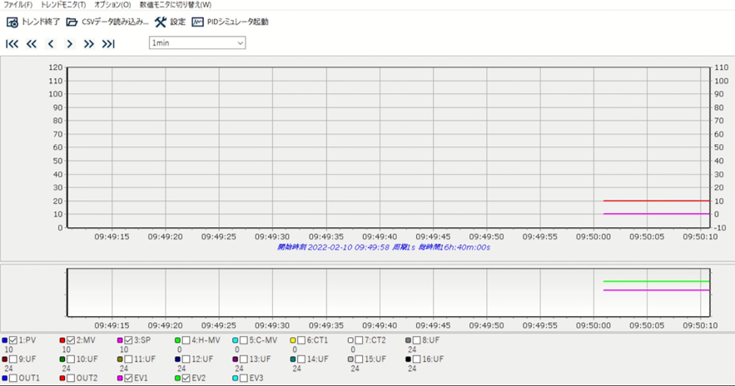The height and width of the screenshot is (386, 735).
Task: Expand the 1min time span dropdown
Action: click(x=240, y=43)
